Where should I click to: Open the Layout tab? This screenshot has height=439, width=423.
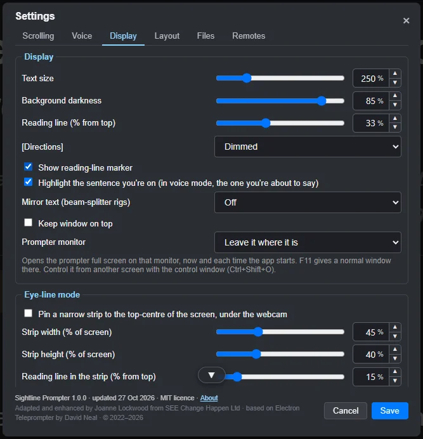167,36
